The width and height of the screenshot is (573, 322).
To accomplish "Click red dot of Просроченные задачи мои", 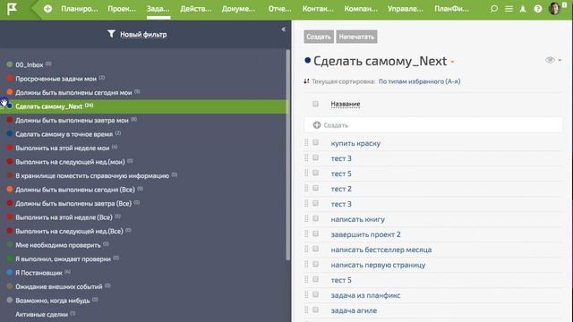I will pos(10,78).
